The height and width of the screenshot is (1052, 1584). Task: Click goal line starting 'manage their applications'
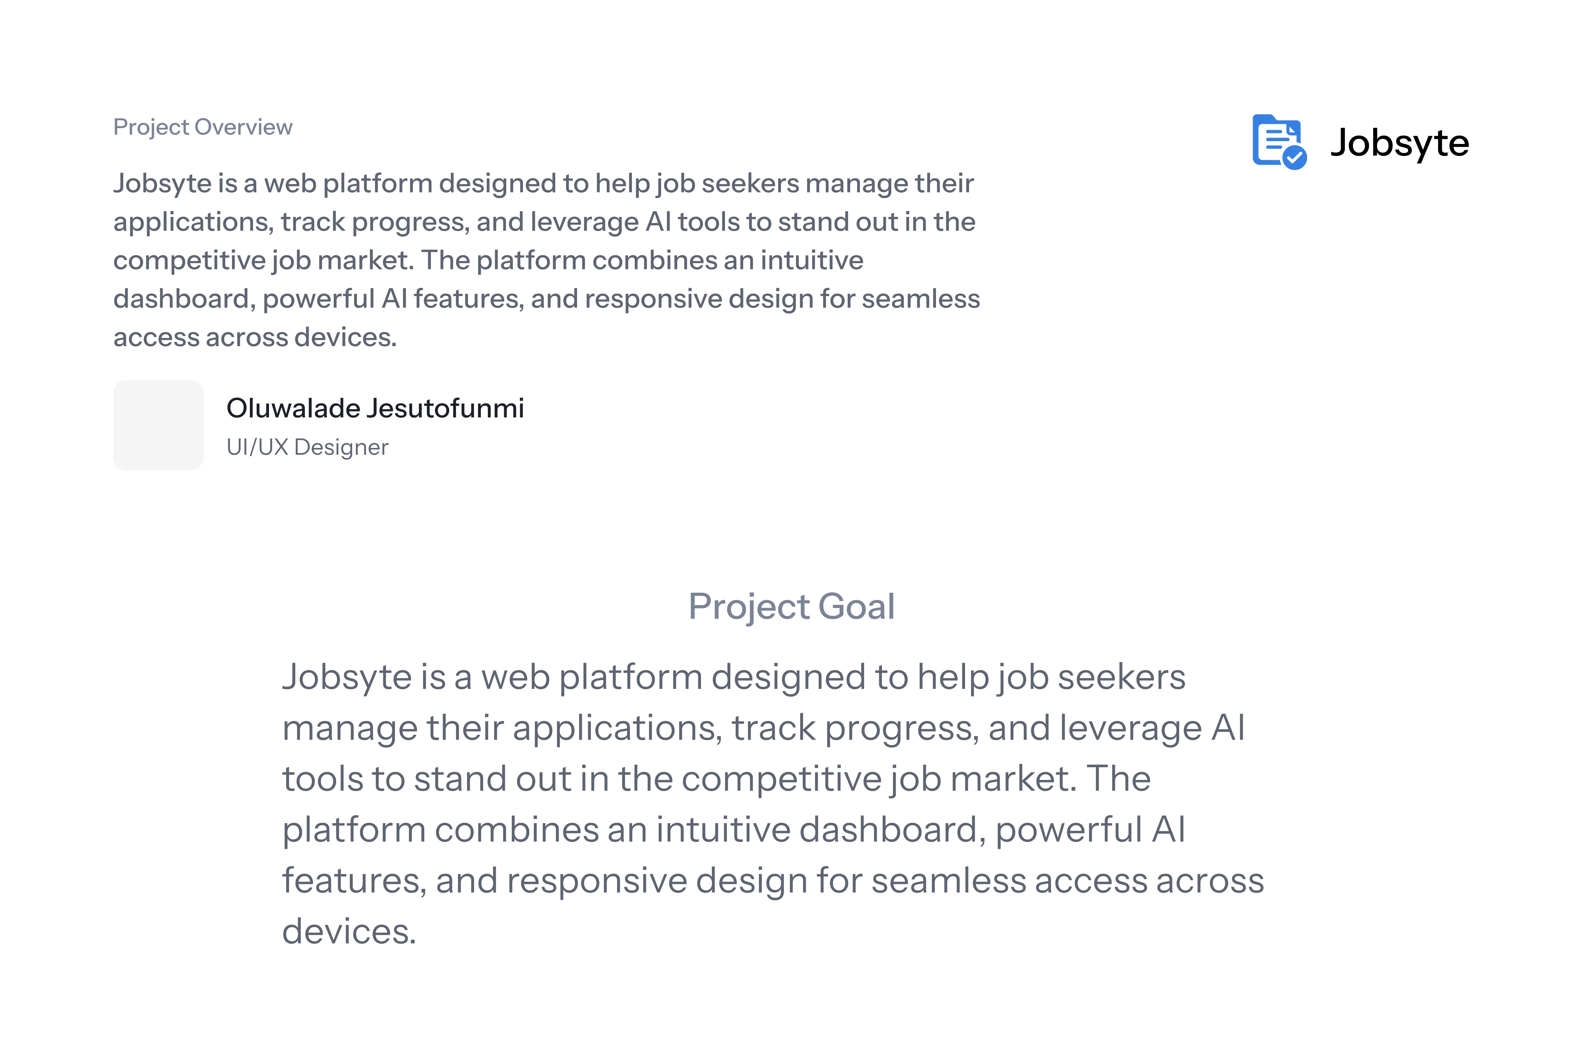[763, 728]
